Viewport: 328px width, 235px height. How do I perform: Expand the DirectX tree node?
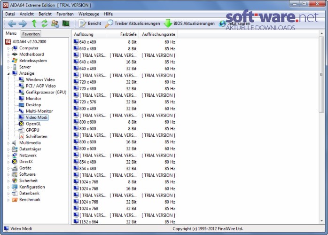8,162
